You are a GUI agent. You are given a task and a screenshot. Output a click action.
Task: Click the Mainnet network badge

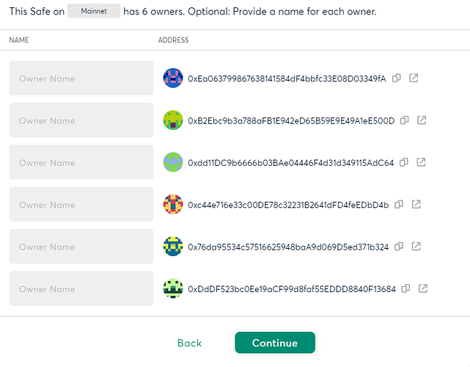[93, 12]
